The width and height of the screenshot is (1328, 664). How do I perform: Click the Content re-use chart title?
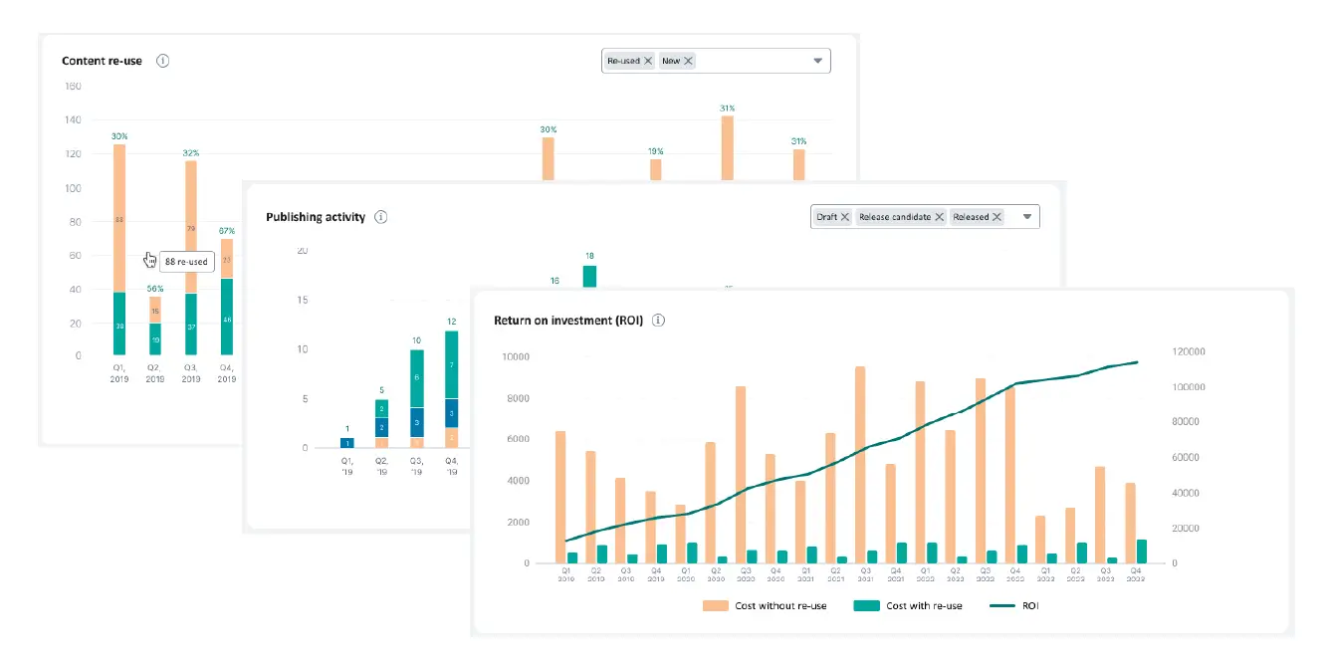102,61
